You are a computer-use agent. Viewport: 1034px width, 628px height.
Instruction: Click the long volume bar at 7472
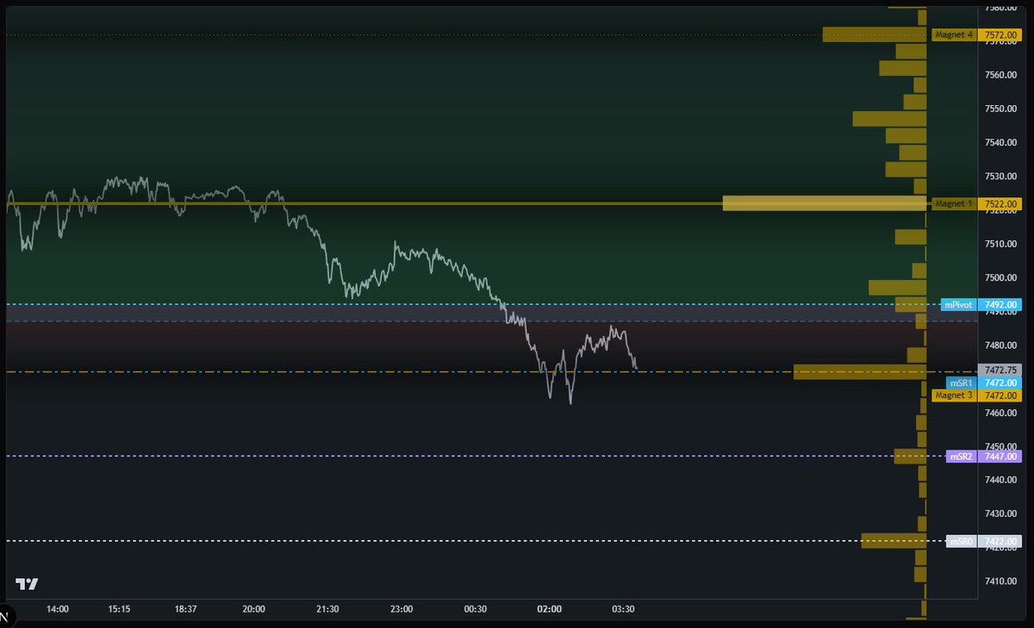(x=860, y=371)
